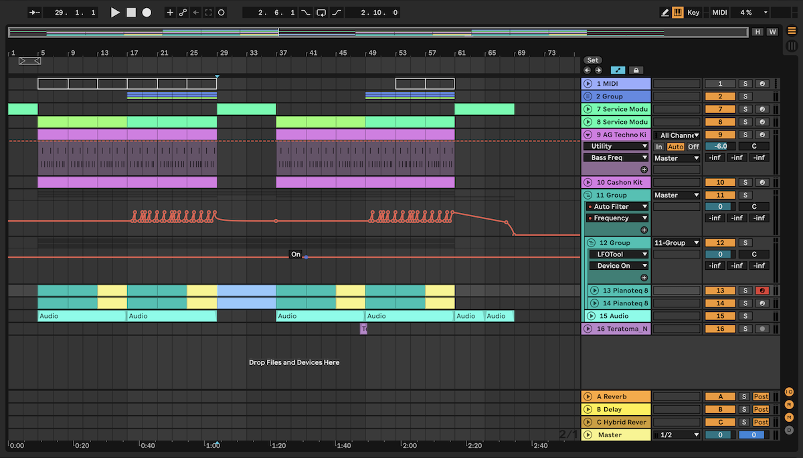Select the Master track header

(616, 435)
